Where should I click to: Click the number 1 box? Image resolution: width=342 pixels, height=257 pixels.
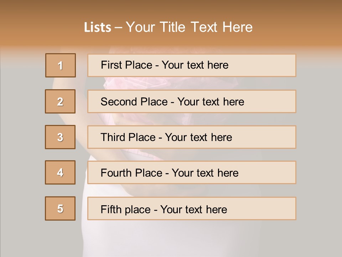[61, 65]
